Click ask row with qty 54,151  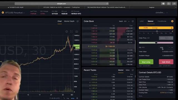(108, 42)
